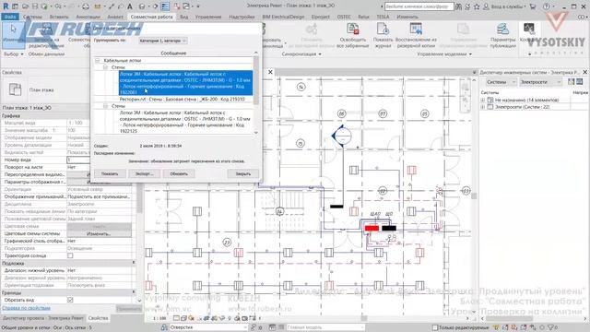This screenshot has width=590, height=332.
Task: Click the Text (A) tool in quick access toolbar
Action: click(130, 6)
